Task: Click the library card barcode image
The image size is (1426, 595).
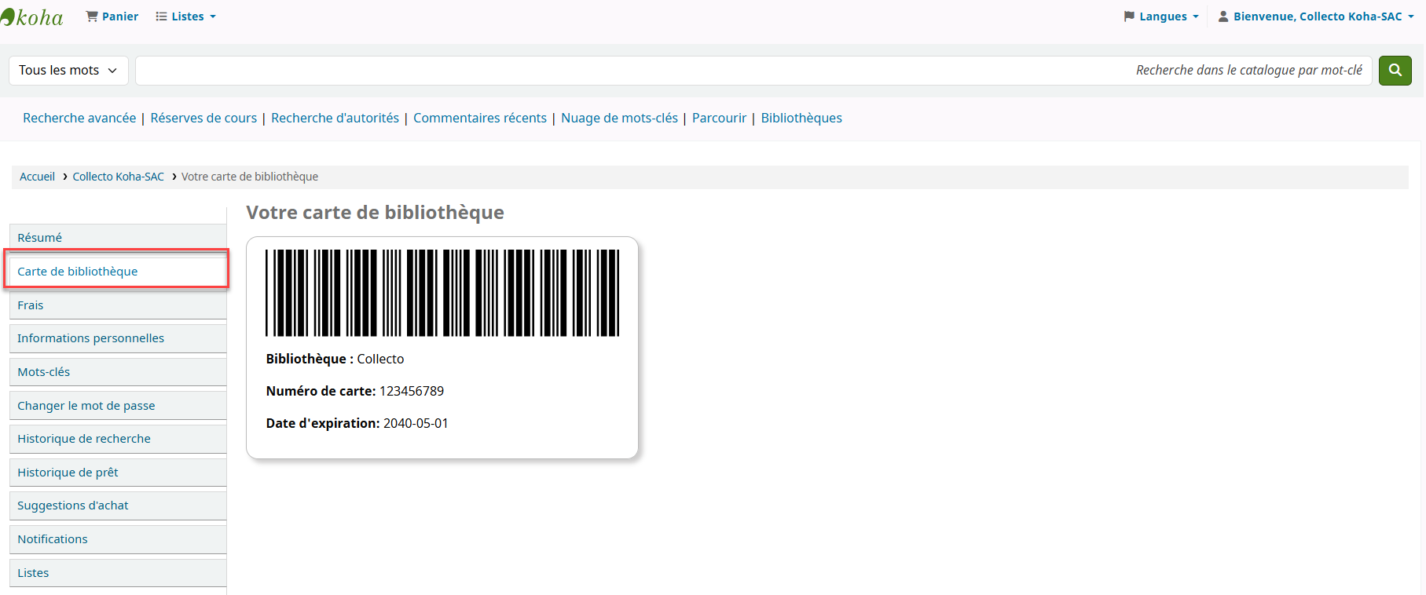Action: [442, 293]
